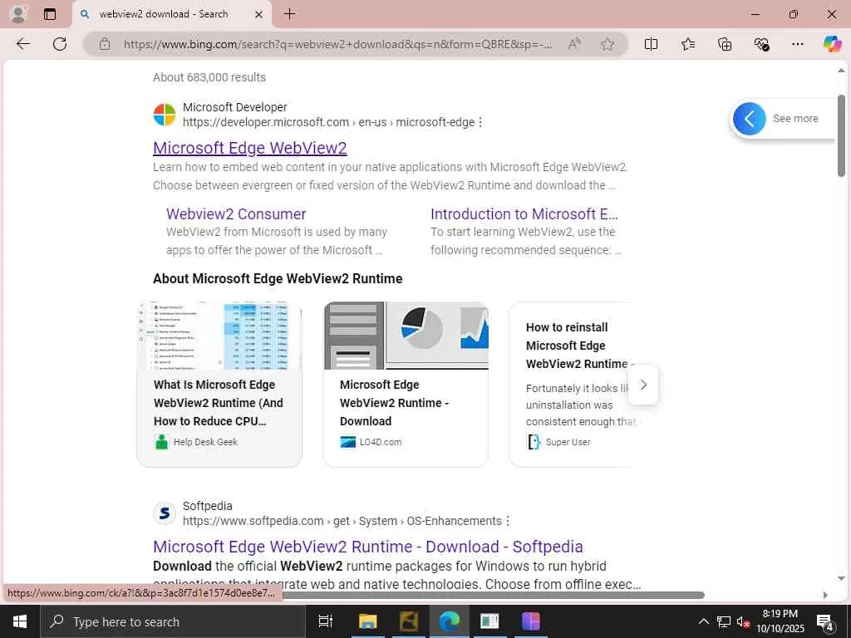Viewport: 851px width, 638px height.
Task: Open network status tray icon
Action: coord(723,621)
